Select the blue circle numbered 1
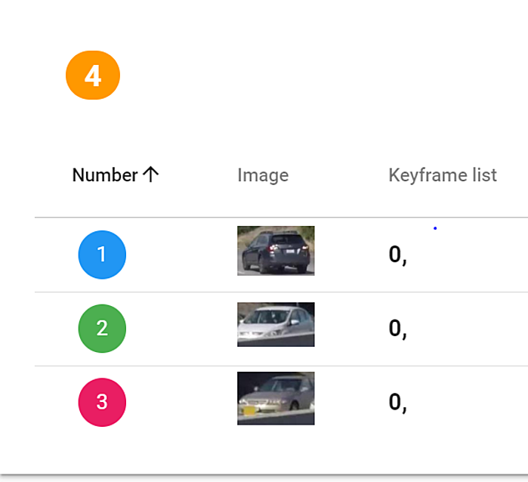The height and width of the screenshot is (482, 528). [x=102, y=255]
